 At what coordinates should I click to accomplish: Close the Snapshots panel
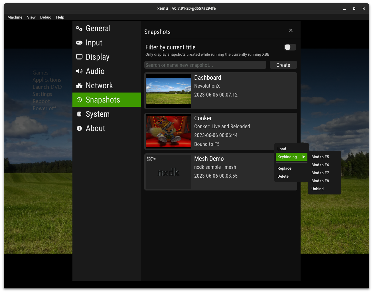point(291,30)
